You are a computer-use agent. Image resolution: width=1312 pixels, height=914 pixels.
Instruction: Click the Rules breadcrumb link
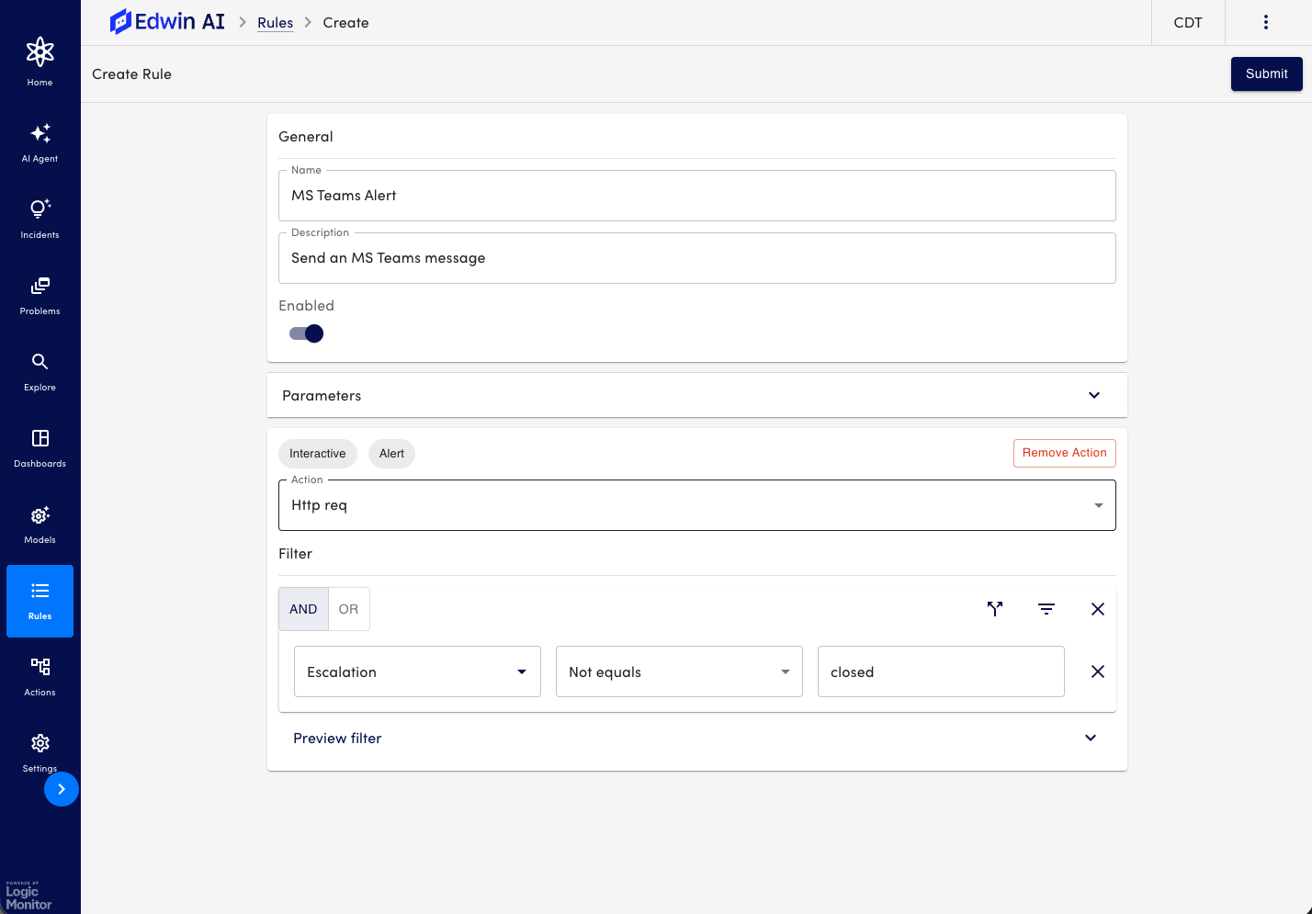pyautogui.click(x=276, y=23)
